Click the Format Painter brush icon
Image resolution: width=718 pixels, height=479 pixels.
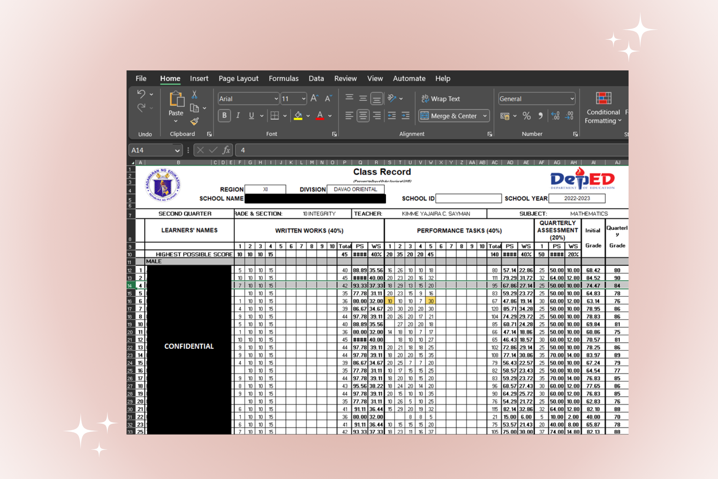point(195,121)
